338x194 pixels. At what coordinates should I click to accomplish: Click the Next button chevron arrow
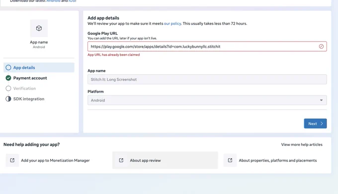point(322,124)
